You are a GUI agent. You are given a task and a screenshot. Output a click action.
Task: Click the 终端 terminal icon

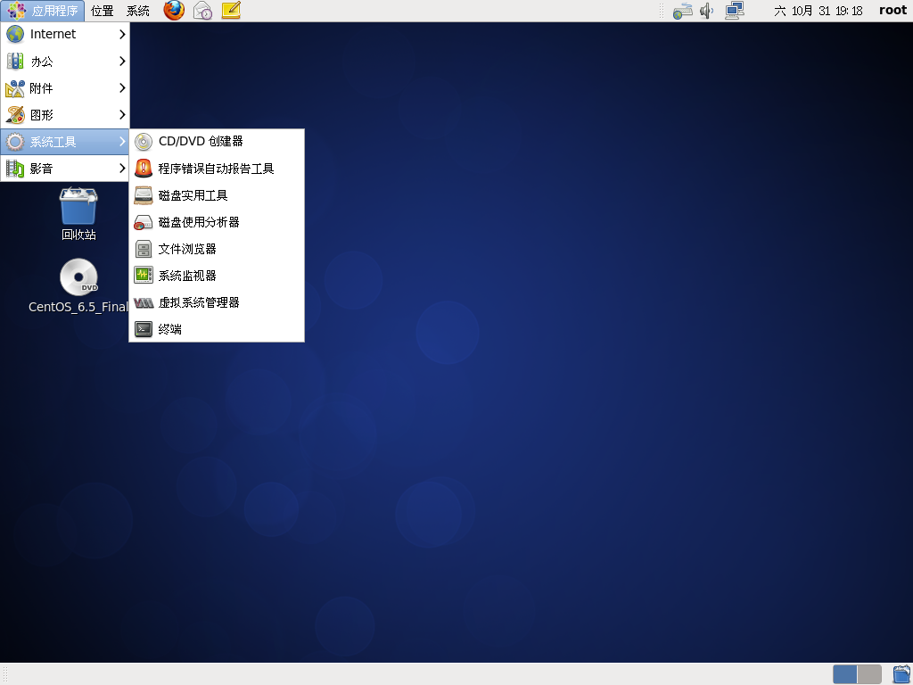click(x=144, y=329)
